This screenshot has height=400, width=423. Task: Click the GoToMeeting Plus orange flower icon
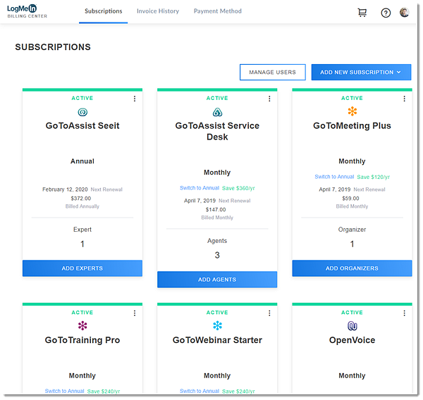[352, 111]
